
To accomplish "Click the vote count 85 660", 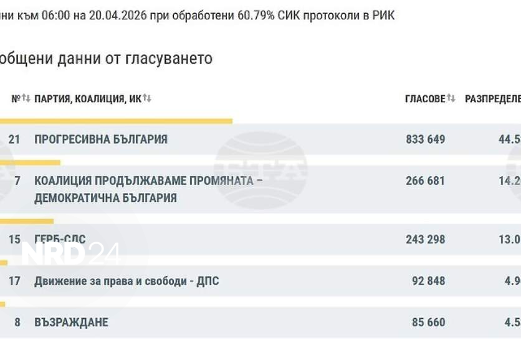I will pos(428,323).
